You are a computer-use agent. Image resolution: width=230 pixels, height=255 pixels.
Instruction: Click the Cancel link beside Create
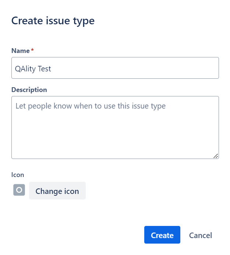tap(201, 235)
